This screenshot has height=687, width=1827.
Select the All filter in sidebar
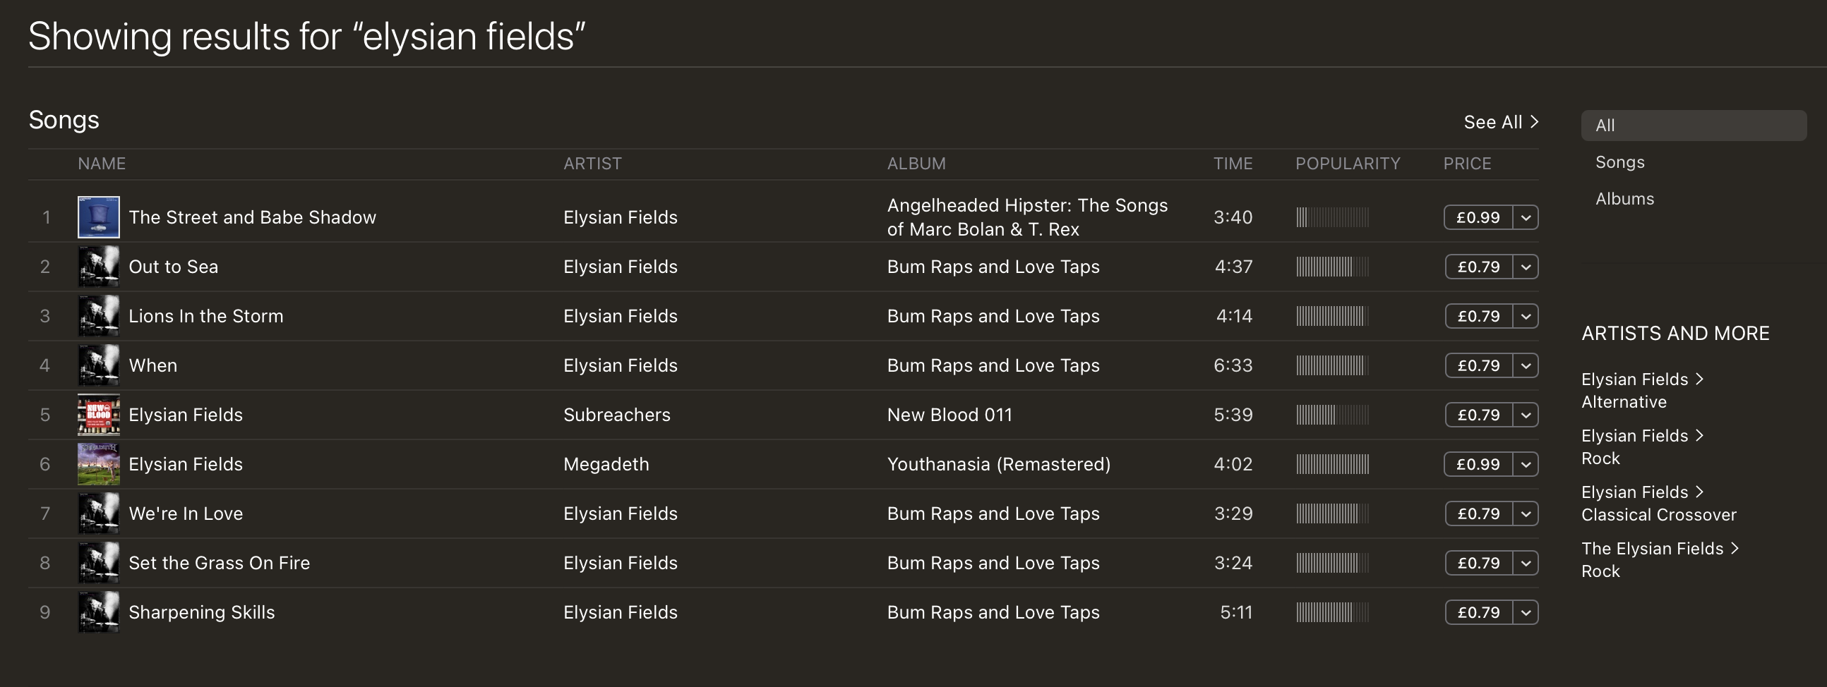(x=1693, y=126)
